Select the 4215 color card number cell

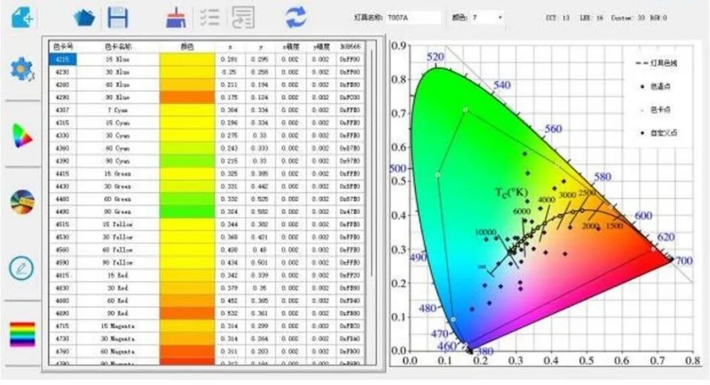point(63,59)
